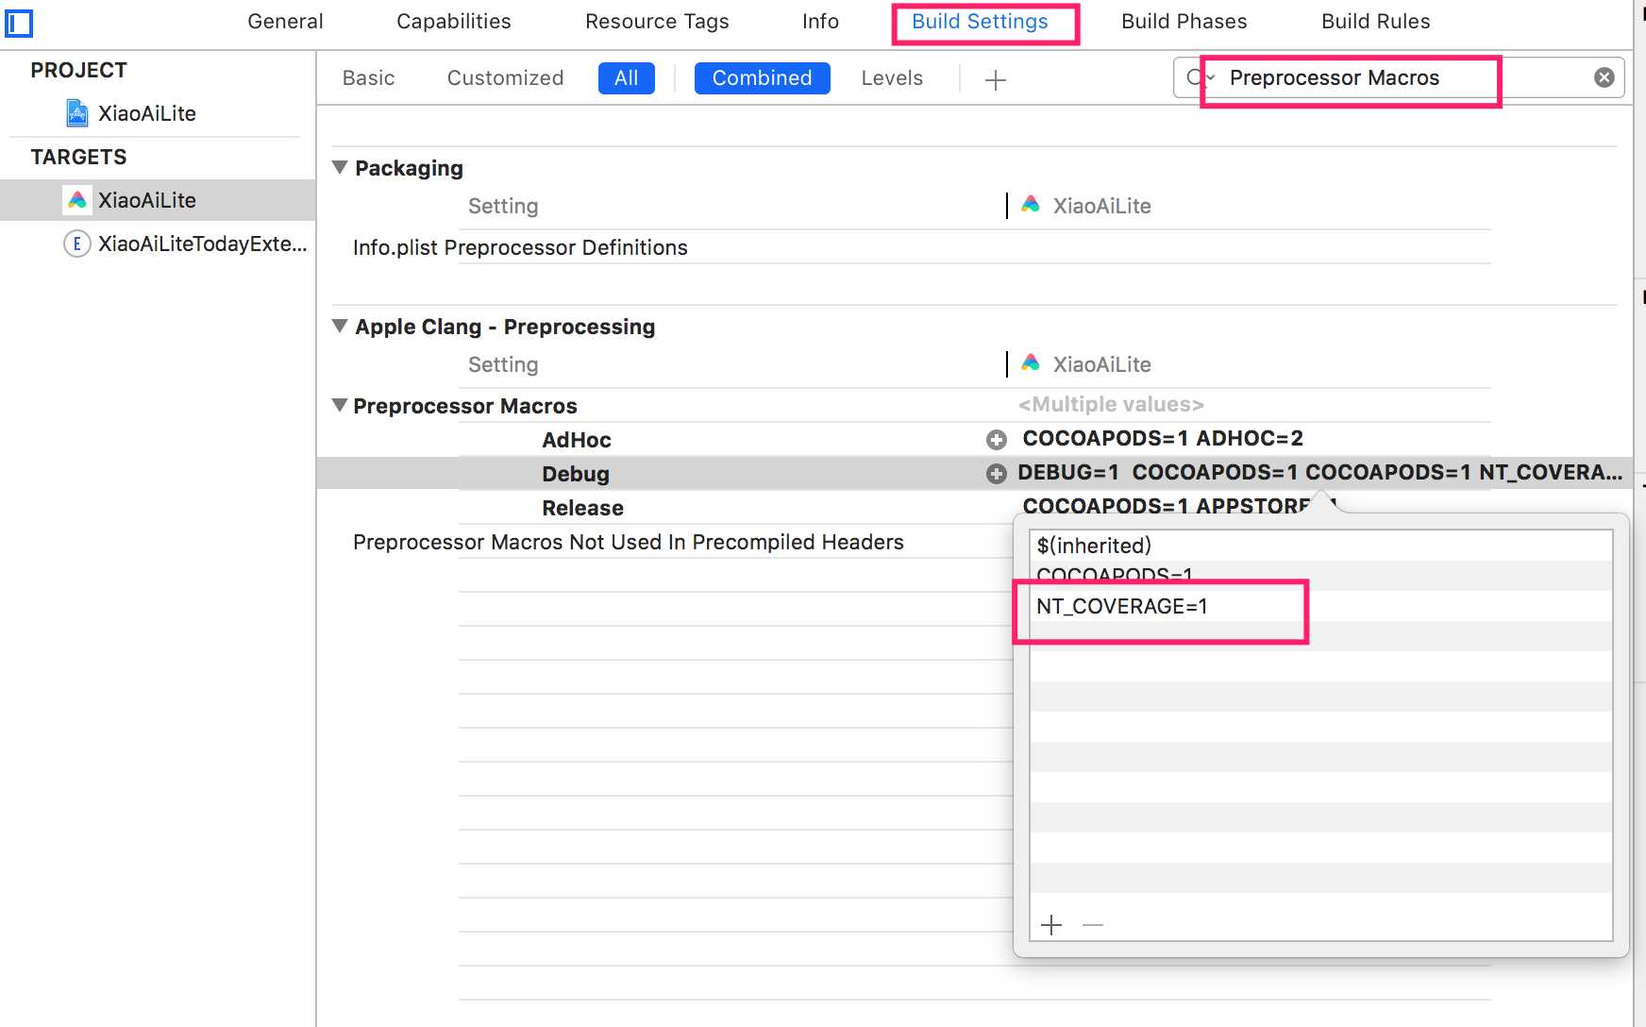Collapse the Apple Clang - Preprocessing section
Screen dimensions: 1646x1027
point(340,326)
